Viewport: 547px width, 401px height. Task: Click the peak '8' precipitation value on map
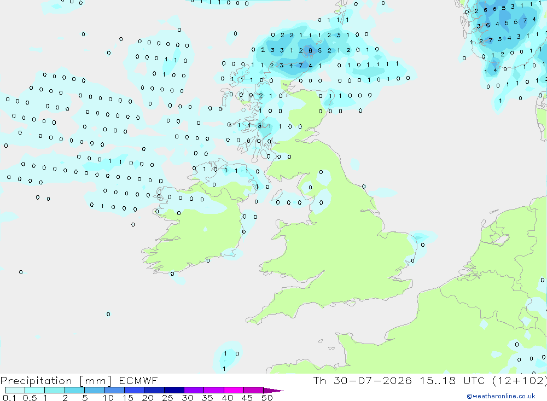[x=310, y=51]
